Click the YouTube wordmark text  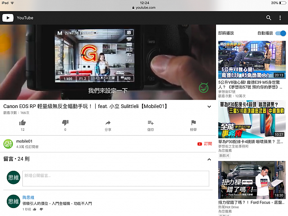tap(25, 18)
